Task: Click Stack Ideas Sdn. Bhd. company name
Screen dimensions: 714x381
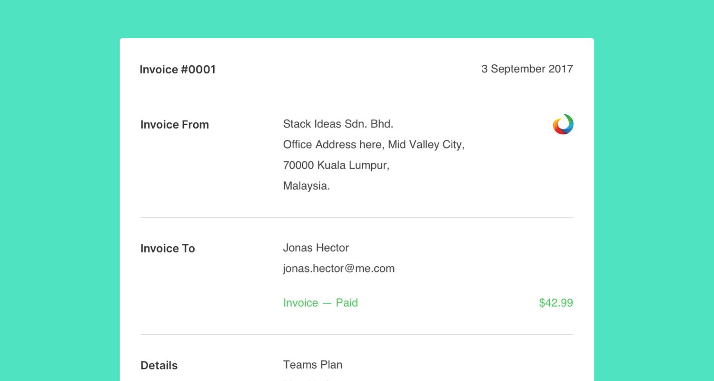Action: 338,124
